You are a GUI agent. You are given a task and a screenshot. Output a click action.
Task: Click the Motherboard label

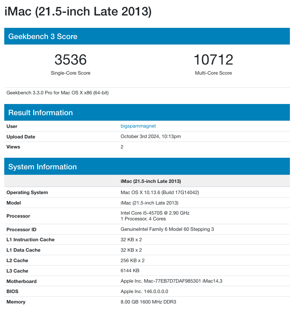(x=22, y=281)
